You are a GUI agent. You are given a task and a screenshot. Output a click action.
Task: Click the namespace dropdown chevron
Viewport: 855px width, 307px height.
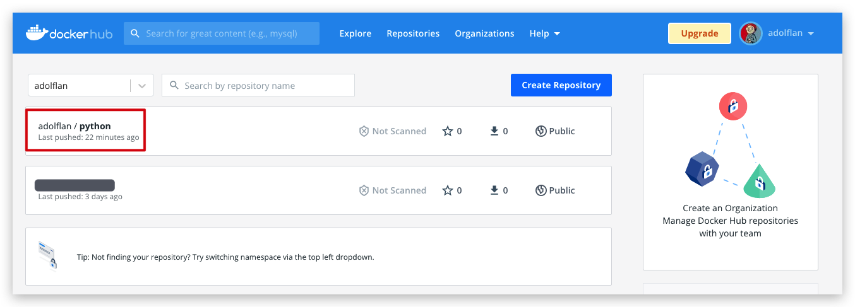click(x=142, y=86)
